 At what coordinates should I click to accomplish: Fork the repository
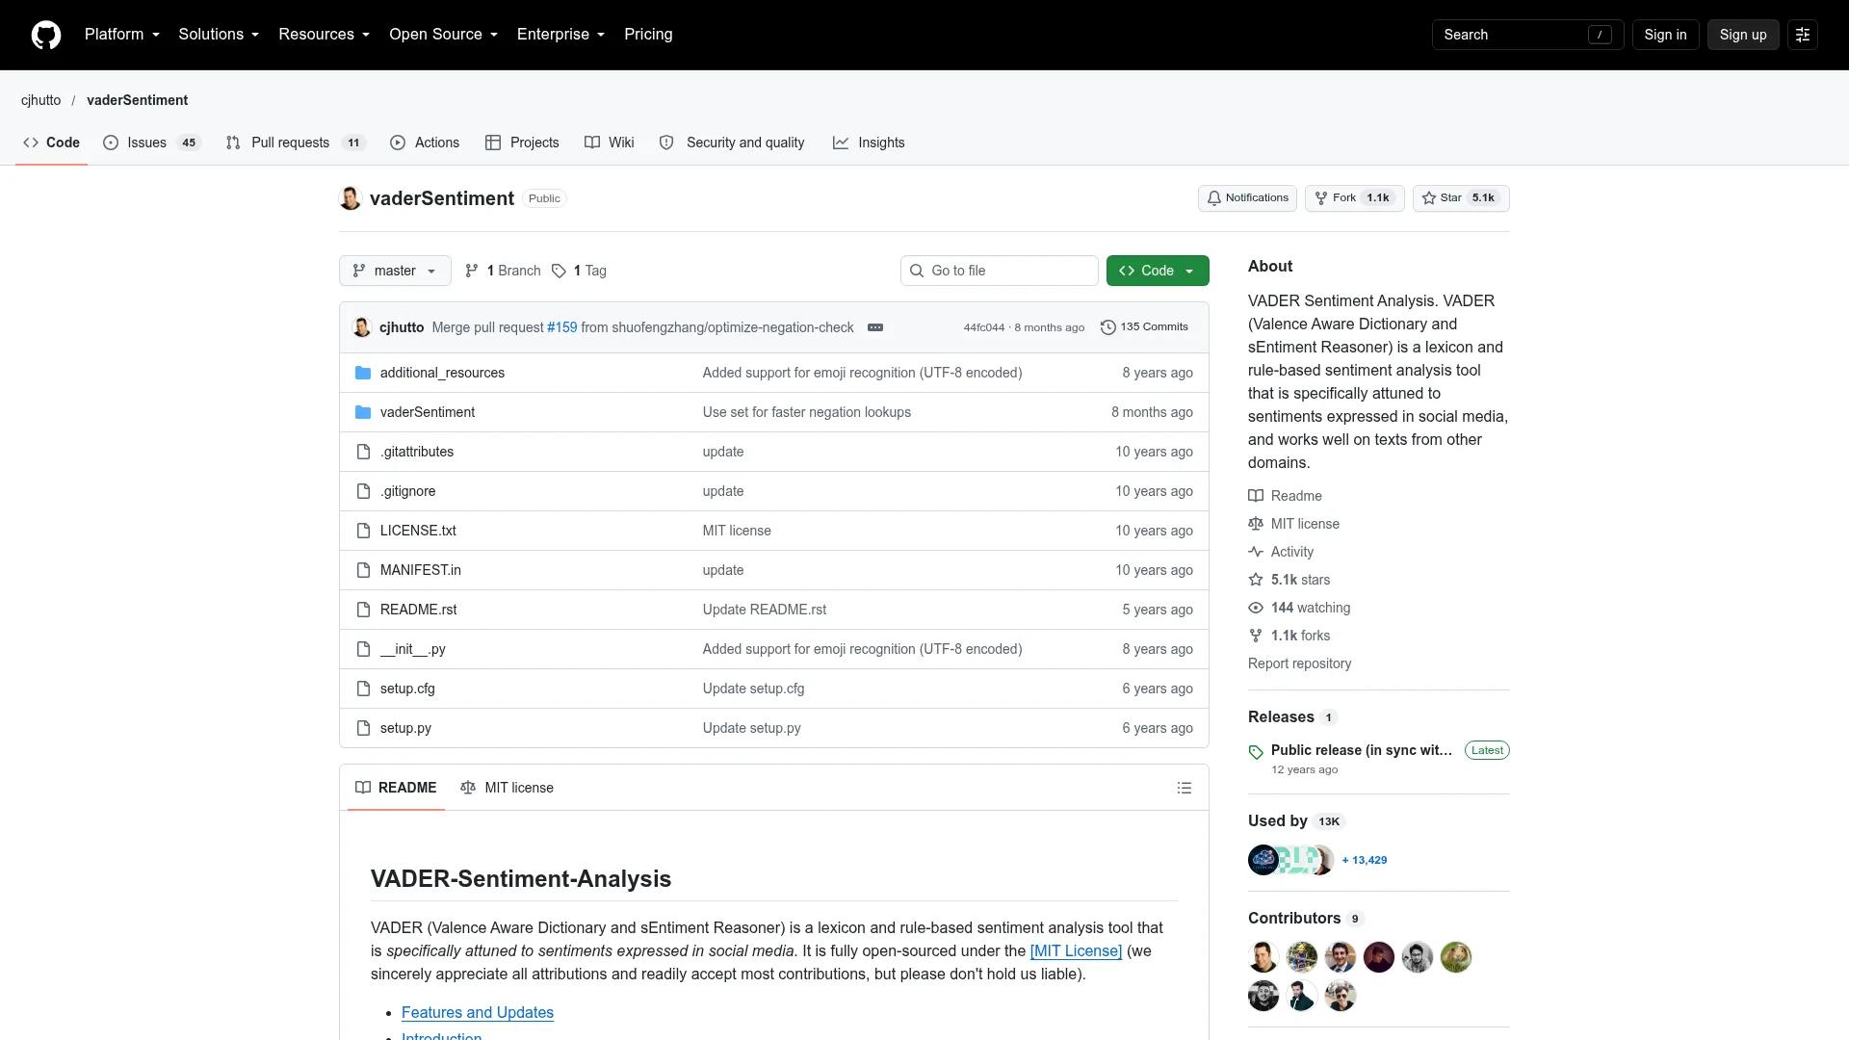[x=1354, y=198]
